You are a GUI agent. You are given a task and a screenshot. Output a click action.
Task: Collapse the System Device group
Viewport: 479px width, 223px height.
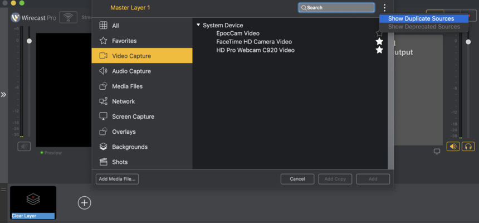click(x=198, y=25)
